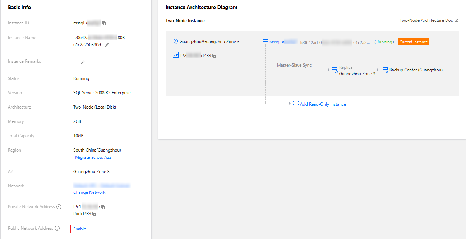The image size is (466, 239).
Task: Edit the Instance Name with pencil icon
Action: tap(107, 46)
